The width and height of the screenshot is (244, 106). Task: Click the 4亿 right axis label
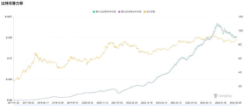tap(240, 72)
